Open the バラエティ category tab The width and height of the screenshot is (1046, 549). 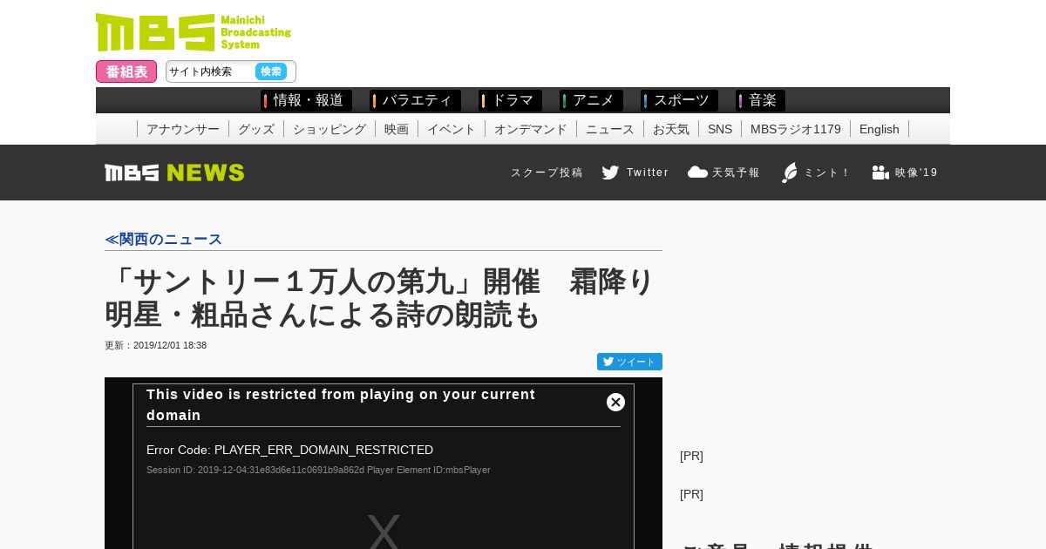415,100
